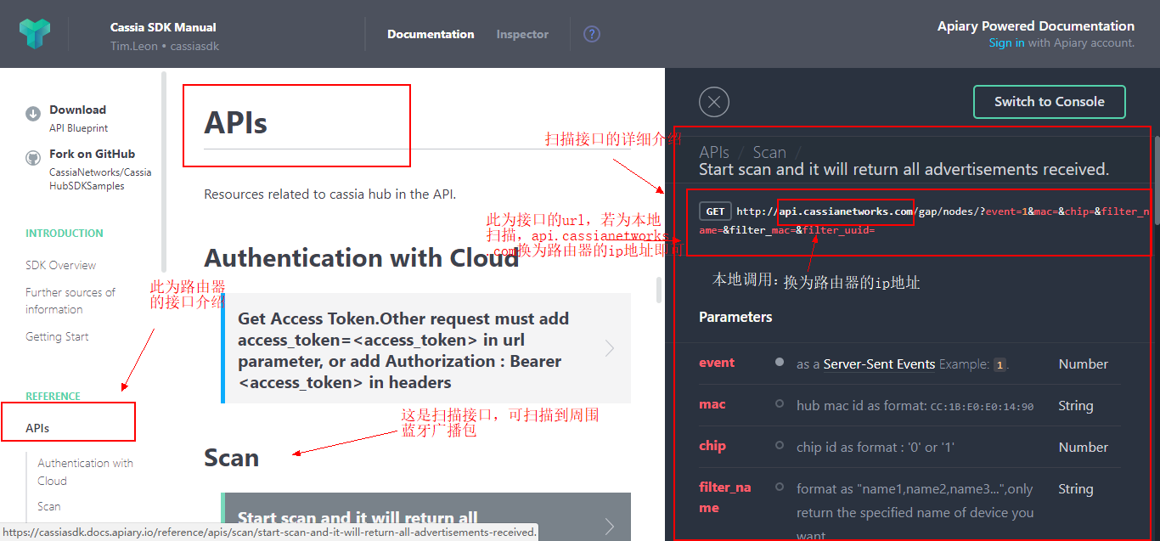
Task: Click the GET method badge
Action: point(715,211)
